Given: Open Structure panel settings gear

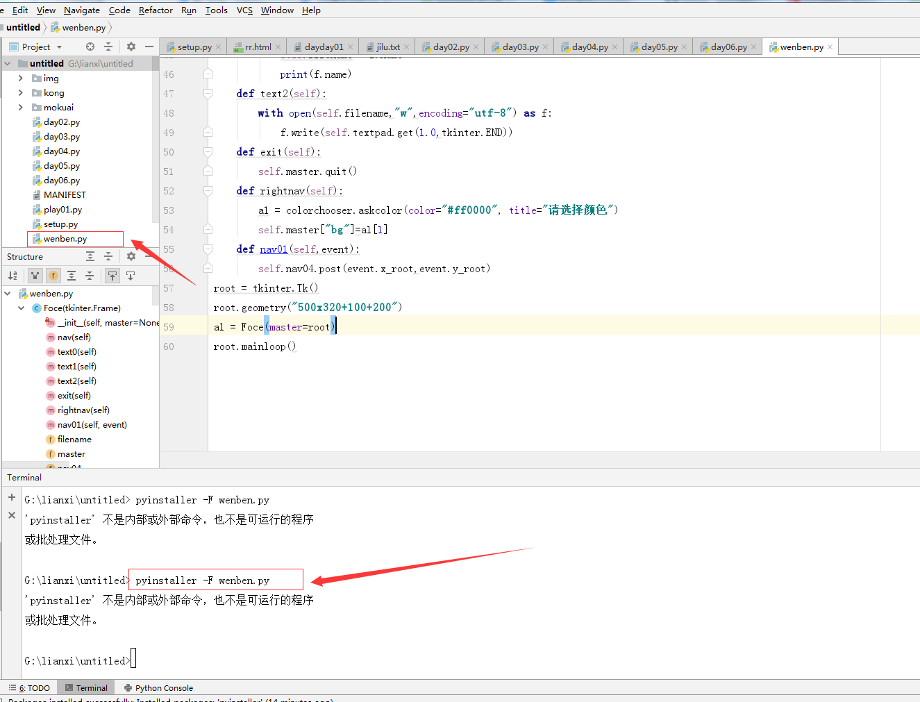Looking at the screenshot, I should pyautogui.click(x=131, y=256).
